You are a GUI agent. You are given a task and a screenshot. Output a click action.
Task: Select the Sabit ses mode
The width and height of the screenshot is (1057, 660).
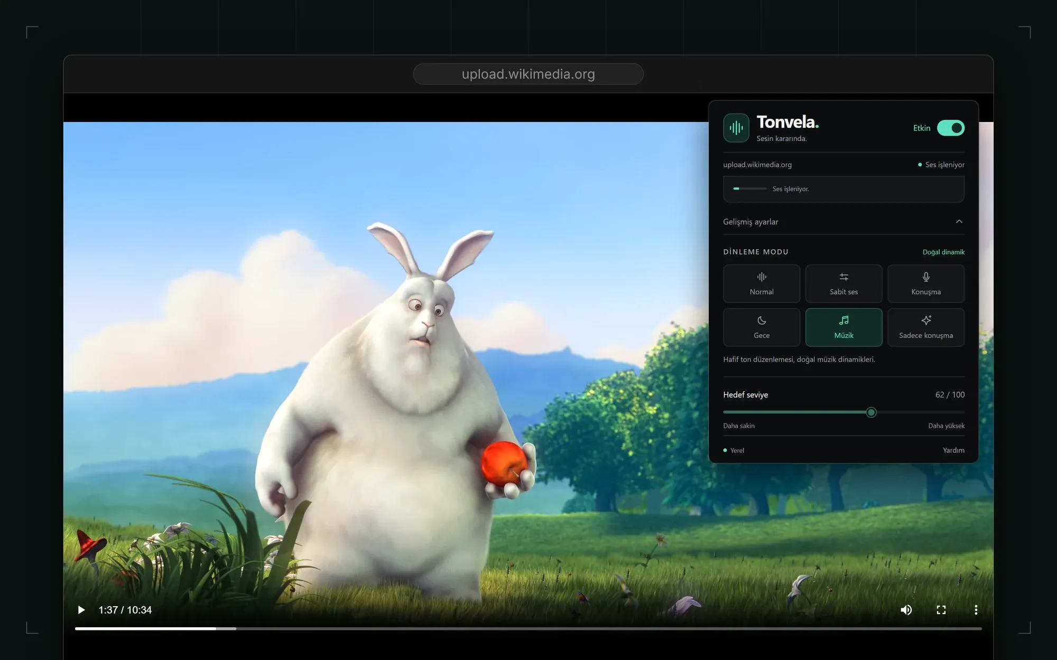click(x=844, y=284)
